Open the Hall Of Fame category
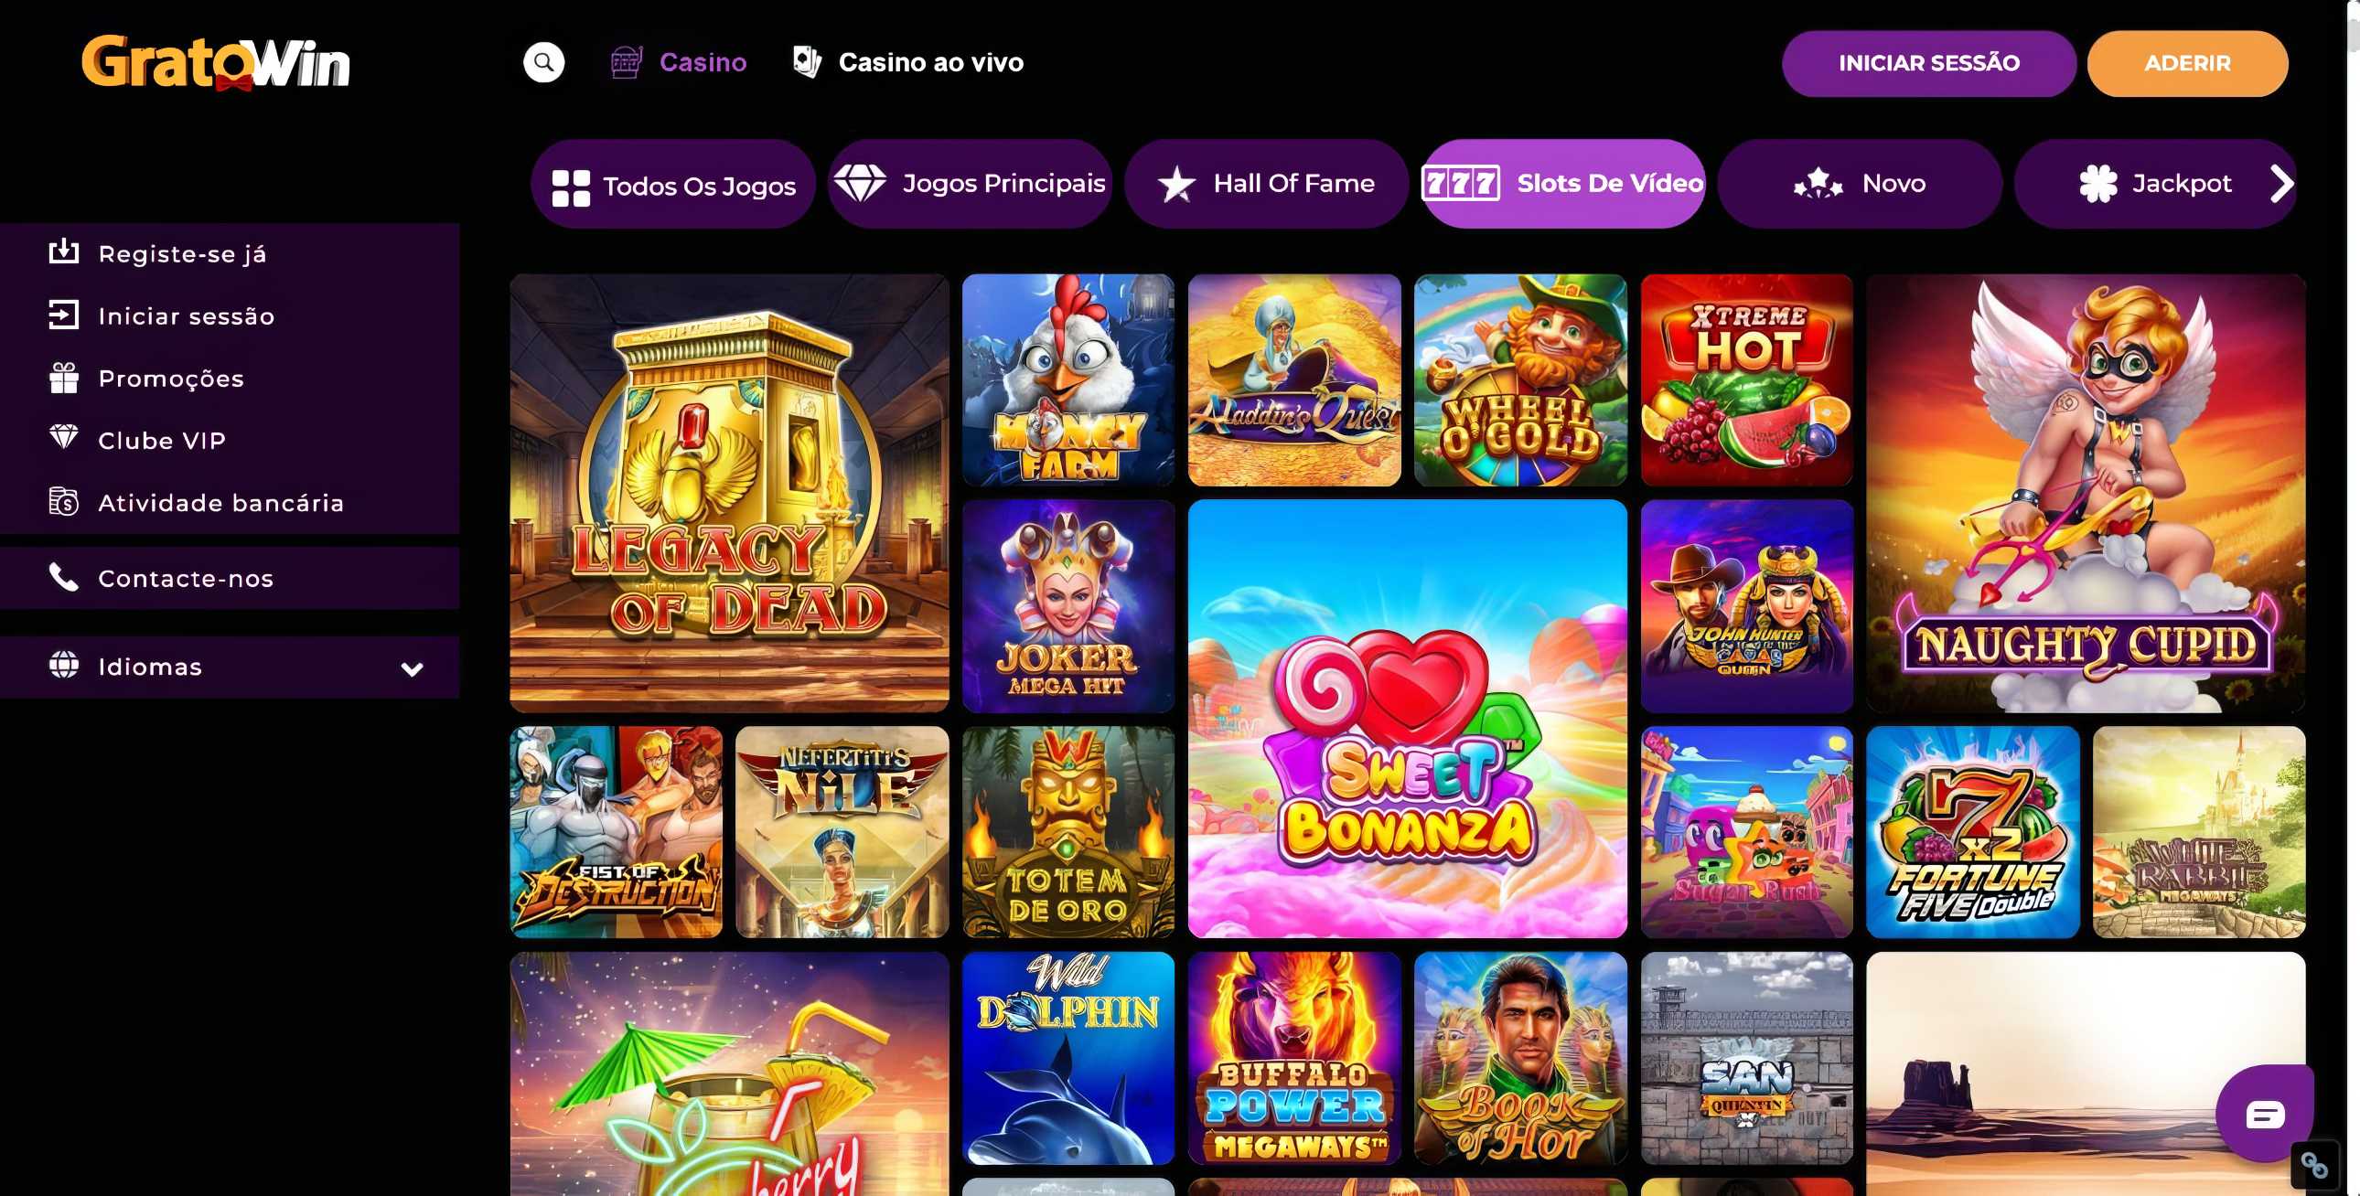The height and width of the screenshot is (1196, 2360). 1266,183
